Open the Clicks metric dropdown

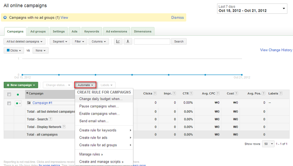[14, 51]
